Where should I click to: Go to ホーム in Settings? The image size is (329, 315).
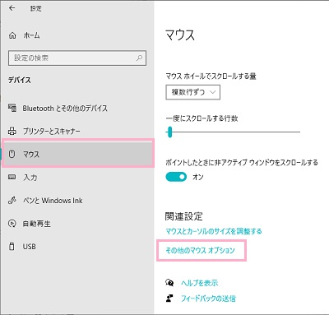[x=31, y=35]
